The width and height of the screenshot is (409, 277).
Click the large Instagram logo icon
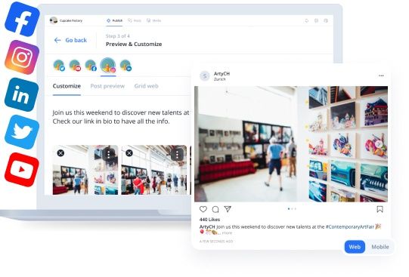(x=22, y=57)
